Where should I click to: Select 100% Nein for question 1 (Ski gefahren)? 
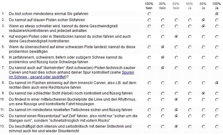(x=149, y=14)
